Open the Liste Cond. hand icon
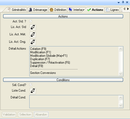 (33, 91)
